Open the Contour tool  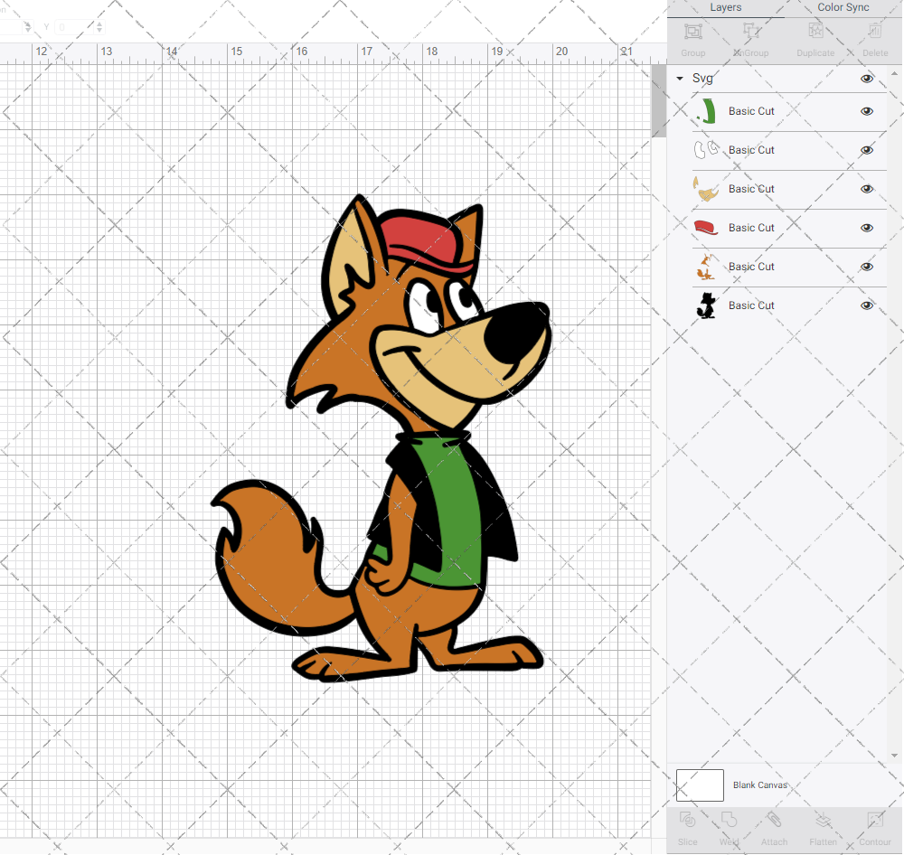[873, 828]
